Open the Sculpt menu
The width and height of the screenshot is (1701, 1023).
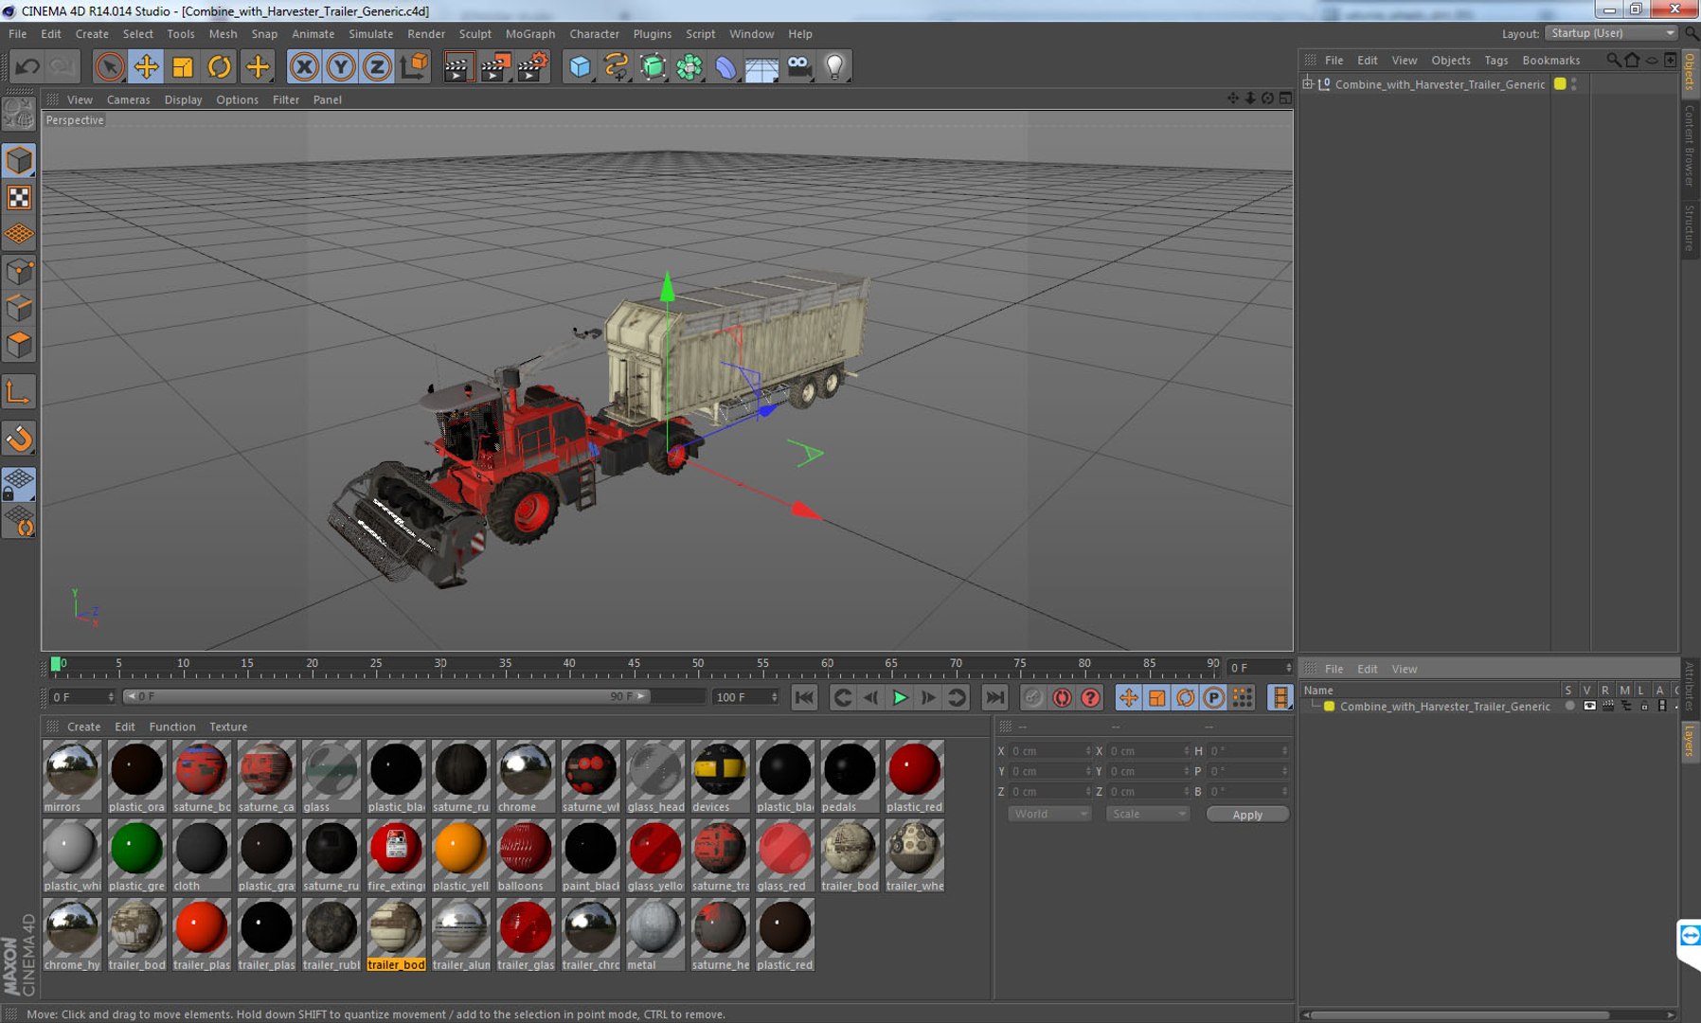(475, 34)
